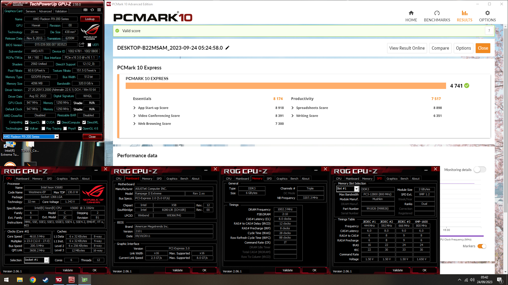Click the Compare button
The width and height of the screenshot is (508, 285).
(440, 48)
